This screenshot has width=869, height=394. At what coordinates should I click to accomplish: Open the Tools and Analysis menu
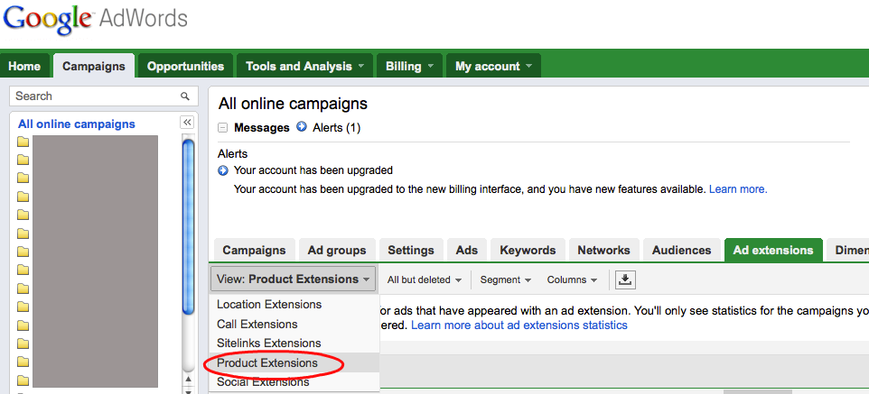(305, 66)
